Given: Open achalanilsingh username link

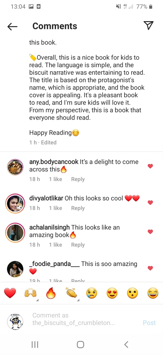Looking at the screenshot, I should coord(49,227).
